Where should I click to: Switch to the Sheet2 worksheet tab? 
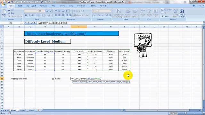click(x=23, y=111)
